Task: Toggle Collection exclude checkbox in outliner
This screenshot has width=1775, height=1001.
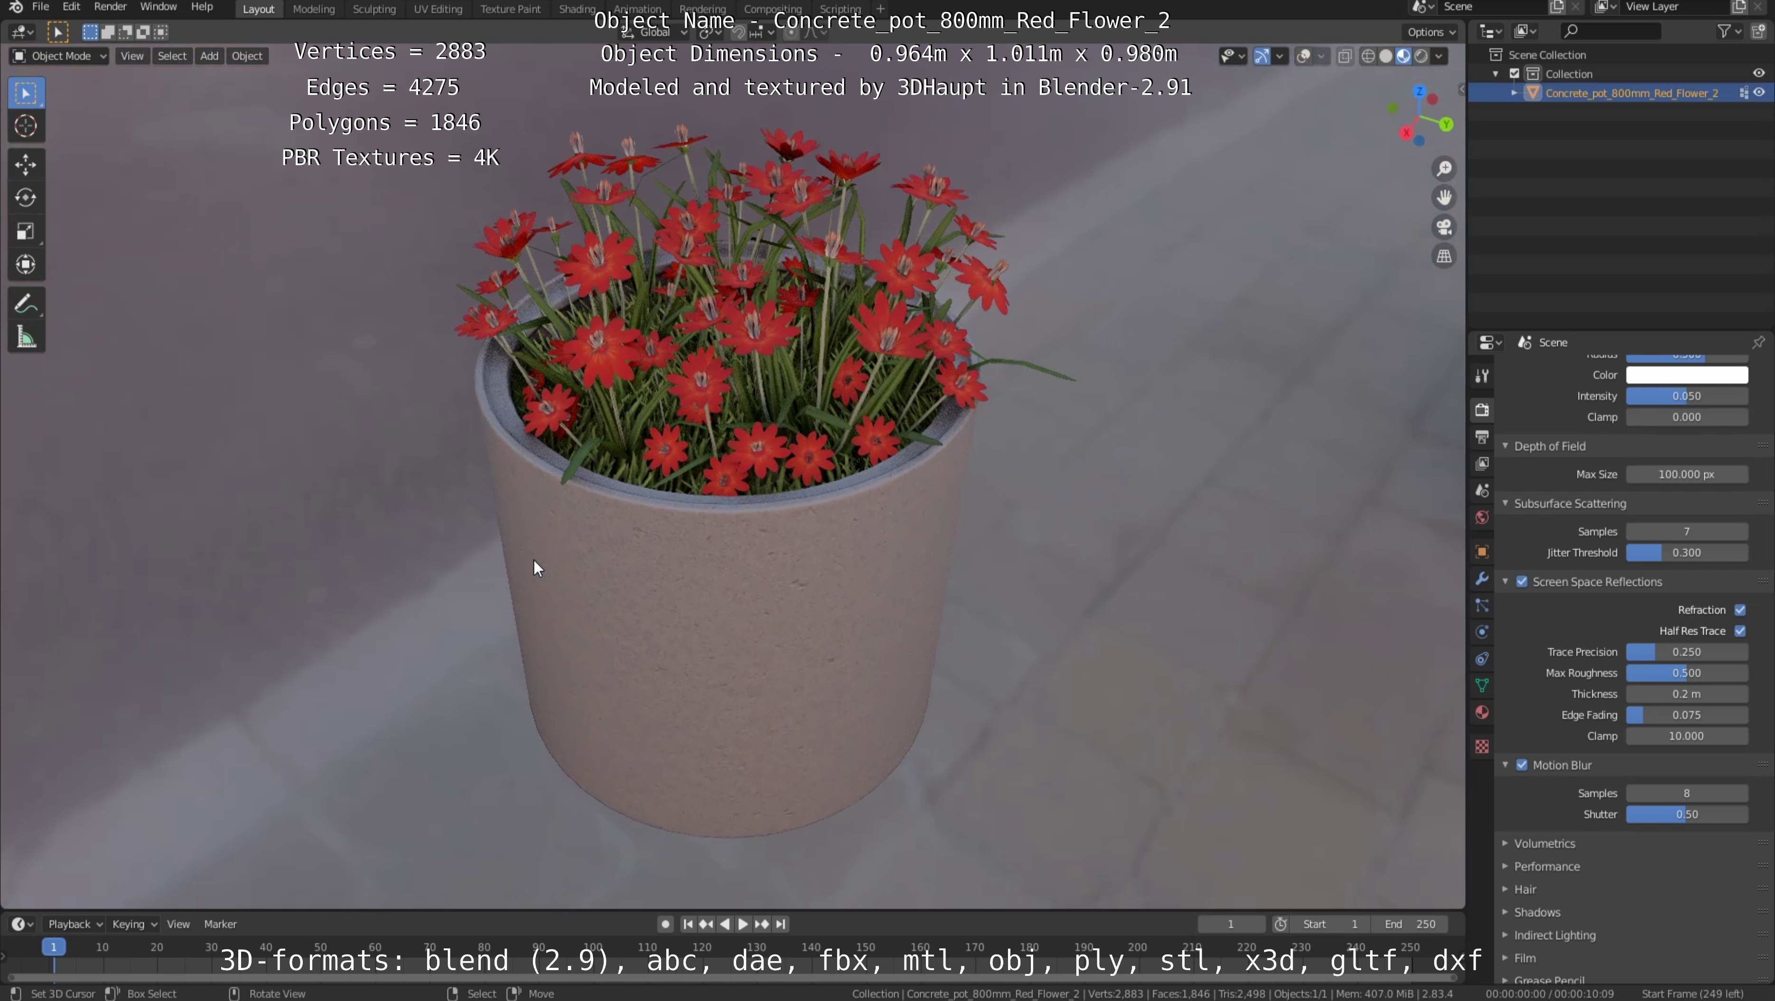Action: (1514, 74)
